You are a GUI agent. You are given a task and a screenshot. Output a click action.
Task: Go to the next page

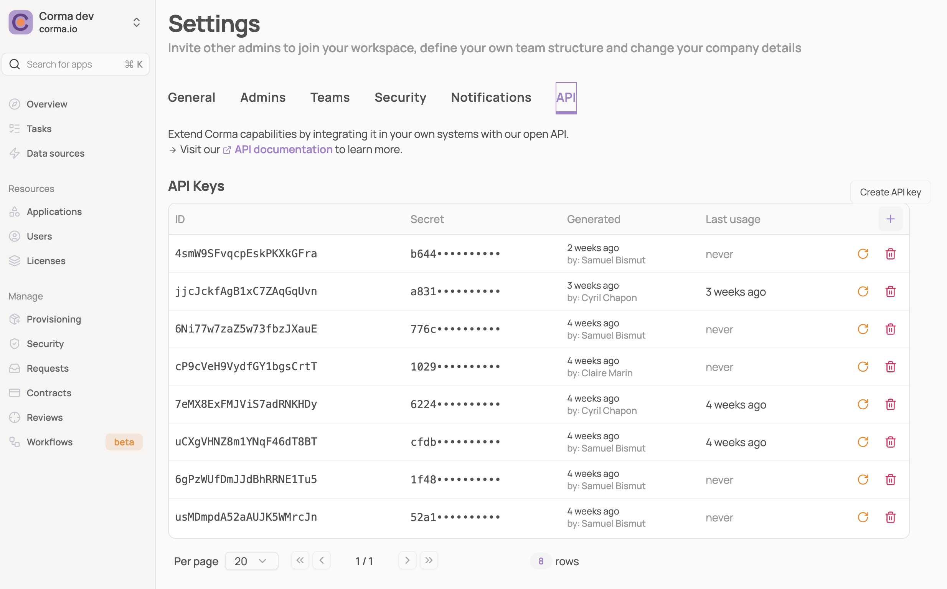(407, 560)
